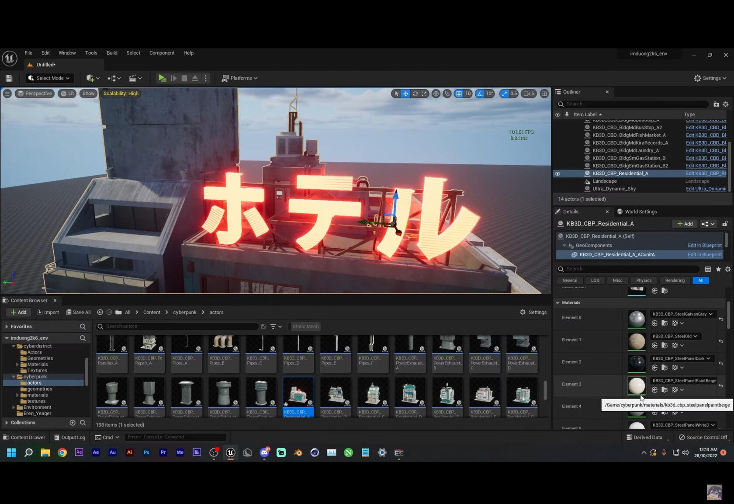This screenshot has width=734, height=504.
Task: Click the Play in Editor button
Action: coord(162,78)
